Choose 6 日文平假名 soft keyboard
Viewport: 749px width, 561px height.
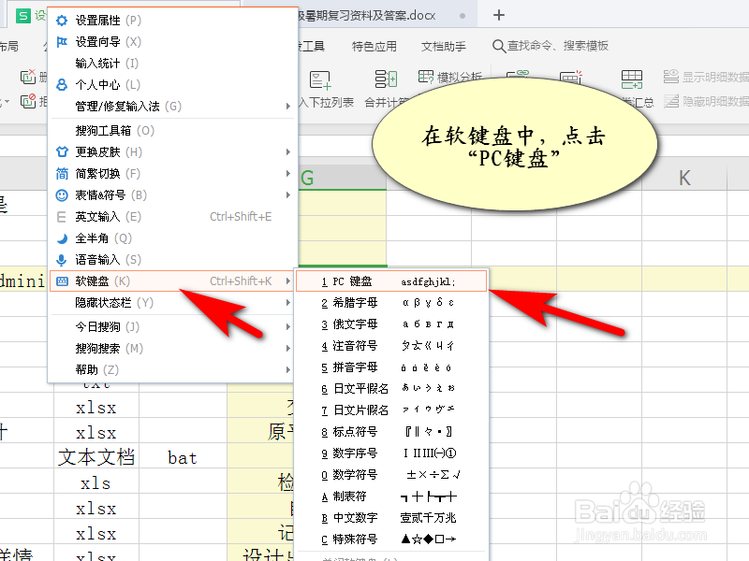391,389
